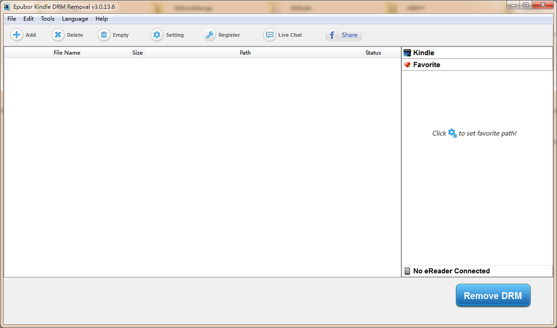Click the Favorite heart icon
Screen dimensions: 557x328
click(x=407, y=65)
